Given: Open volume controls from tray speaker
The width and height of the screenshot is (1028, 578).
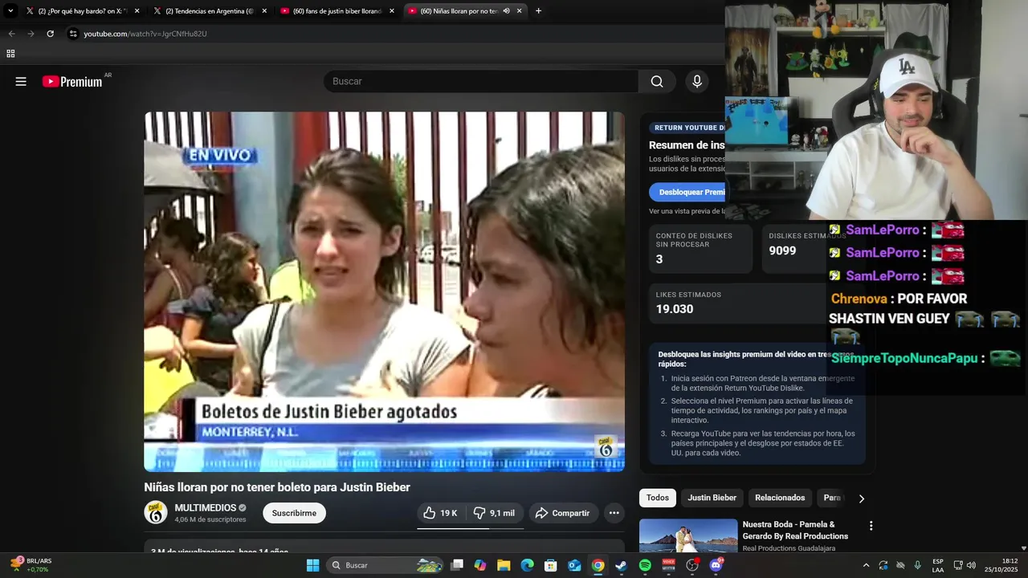Looking at the screenshot, I should [972, 565].
